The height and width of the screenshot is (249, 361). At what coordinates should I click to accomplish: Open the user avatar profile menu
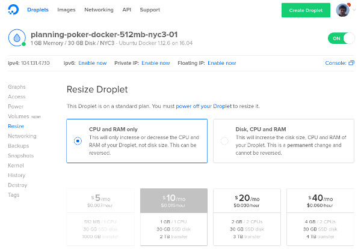(x=342, y=10)
